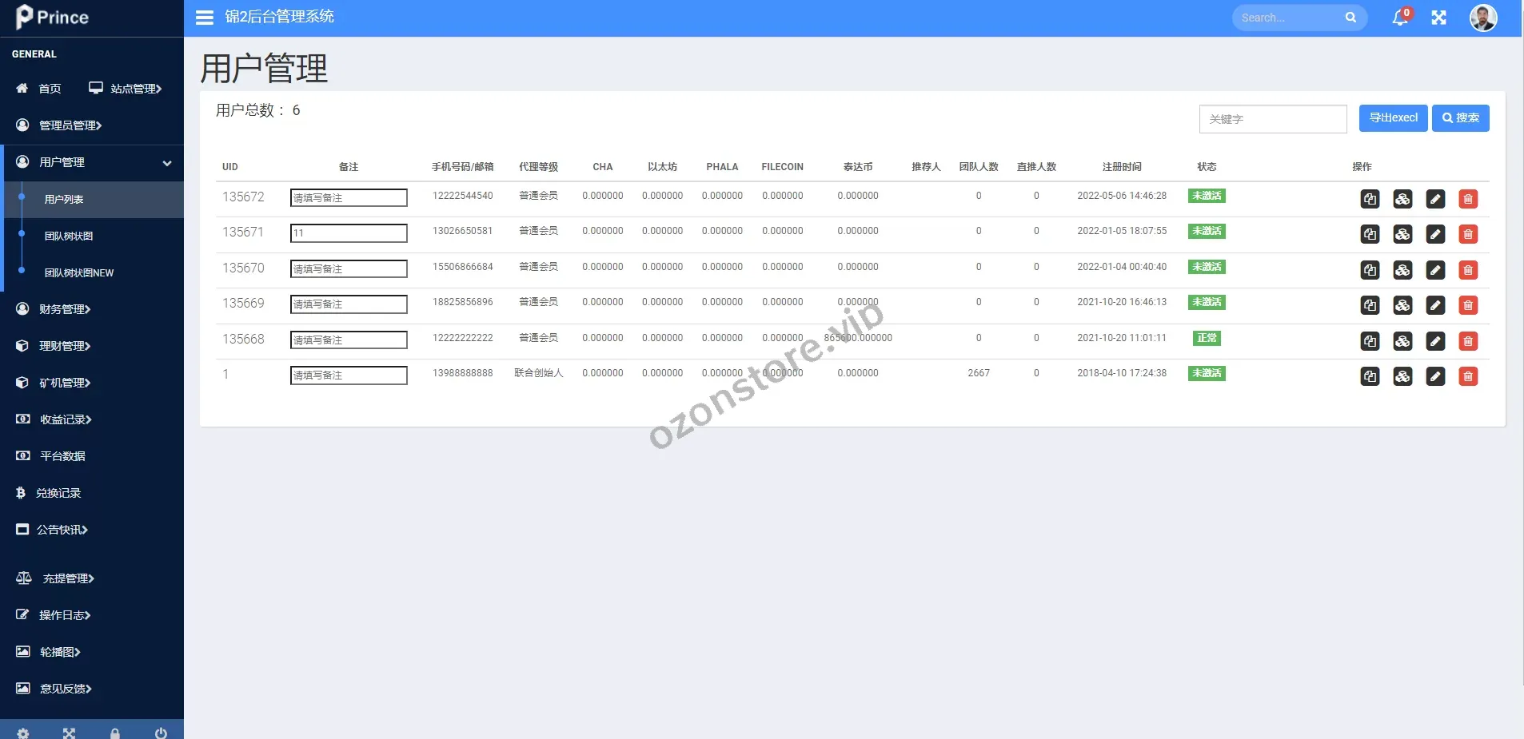Click the power icon at sidebar bottom
The width and height of the screenshot is (1524, 739).
[x=161, y=733]
